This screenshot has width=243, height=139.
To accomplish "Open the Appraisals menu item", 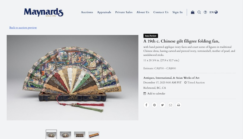I will [104, 12].
